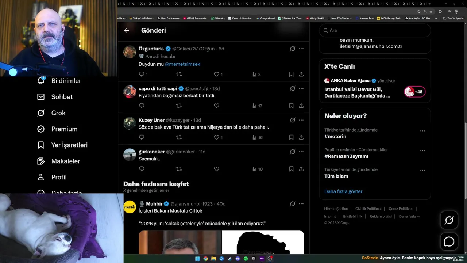Like gurkanaker's post
Image resolution: width=467 pixels, height=263 pixels.
pyautogui.click(x=216, y=169)
